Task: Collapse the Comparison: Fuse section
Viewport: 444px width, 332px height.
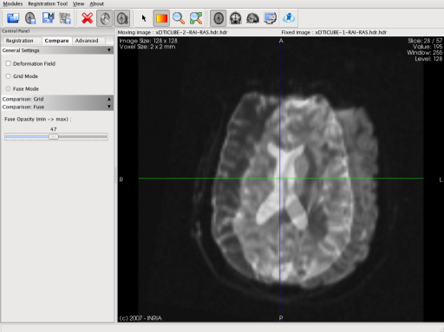Action: coord(57,107)
